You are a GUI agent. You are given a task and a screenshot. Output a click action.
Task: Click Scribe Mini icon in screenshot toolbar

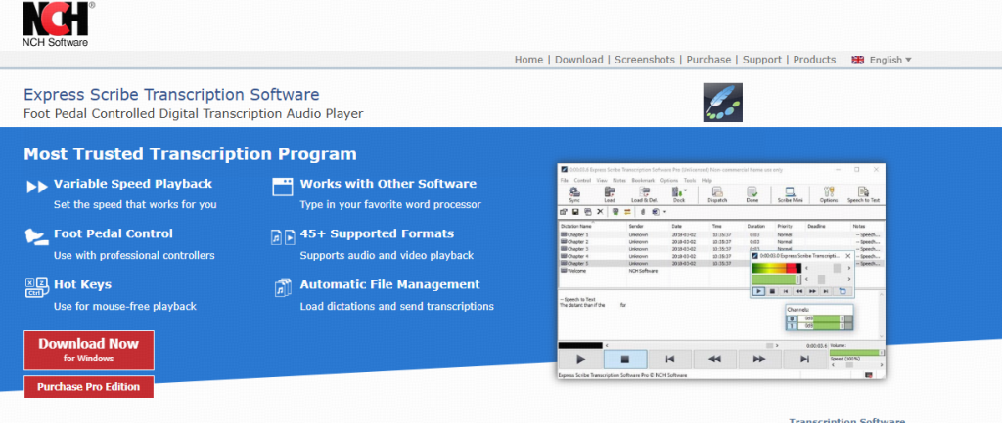[x=790, y=194]
